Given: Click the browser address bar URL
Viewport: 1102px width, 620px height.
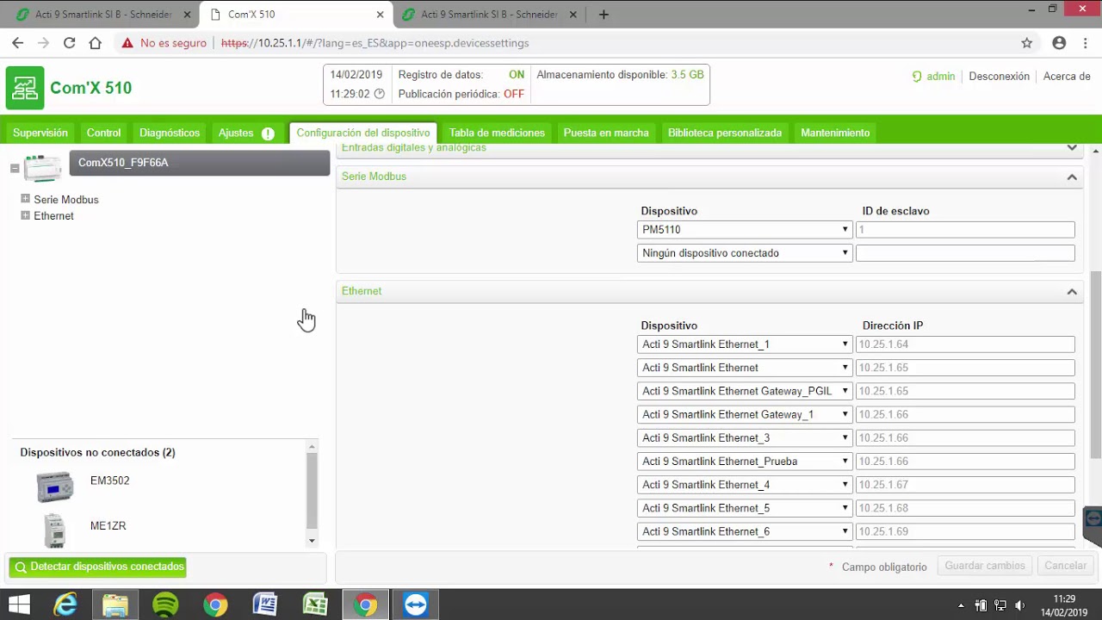Looking at the screenshot, I should click(375, 43).
